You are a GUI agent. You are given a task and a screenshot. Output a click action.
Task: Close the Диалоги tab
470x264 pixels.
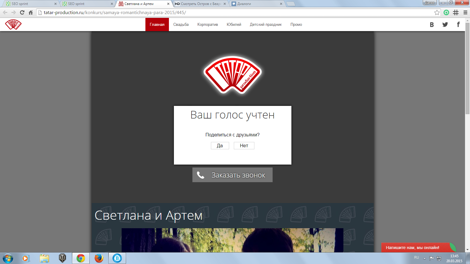pos(281,4)
